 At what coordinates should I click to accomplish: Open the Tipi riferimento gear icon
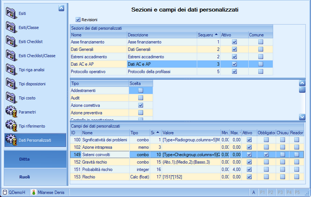11,126
